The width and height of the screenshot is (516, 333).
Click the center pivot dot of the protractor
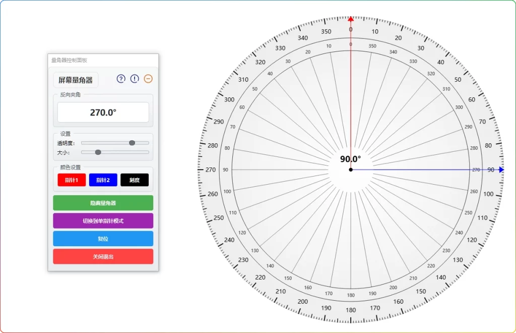pyautogui.click(x=351, y=170)
